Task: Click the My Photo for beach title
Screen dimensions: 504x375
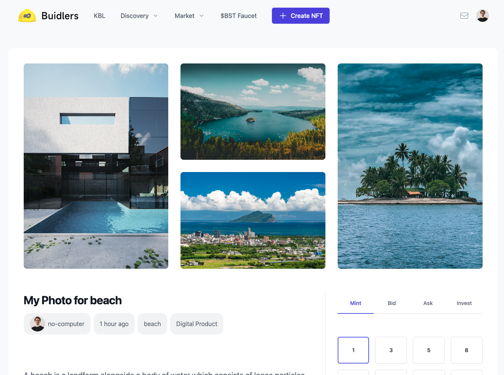Action: (x=73, y=300)
